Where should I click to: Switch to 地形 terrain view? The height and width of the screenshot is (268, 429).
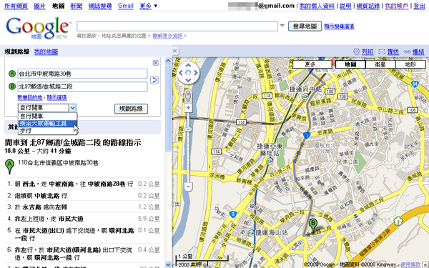tap(410, 64)
